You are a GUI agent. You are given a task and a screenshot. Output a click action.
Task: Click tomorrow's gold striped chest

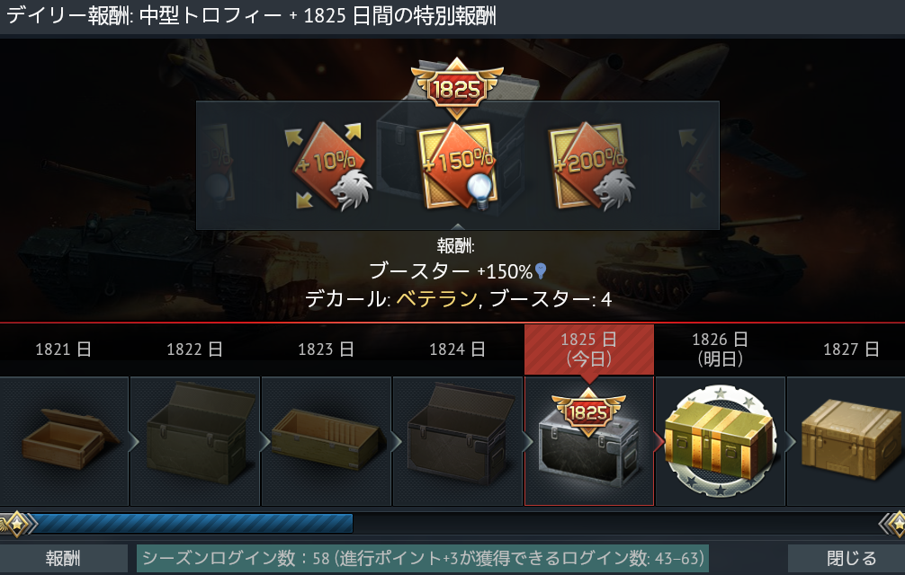[721, 441]
